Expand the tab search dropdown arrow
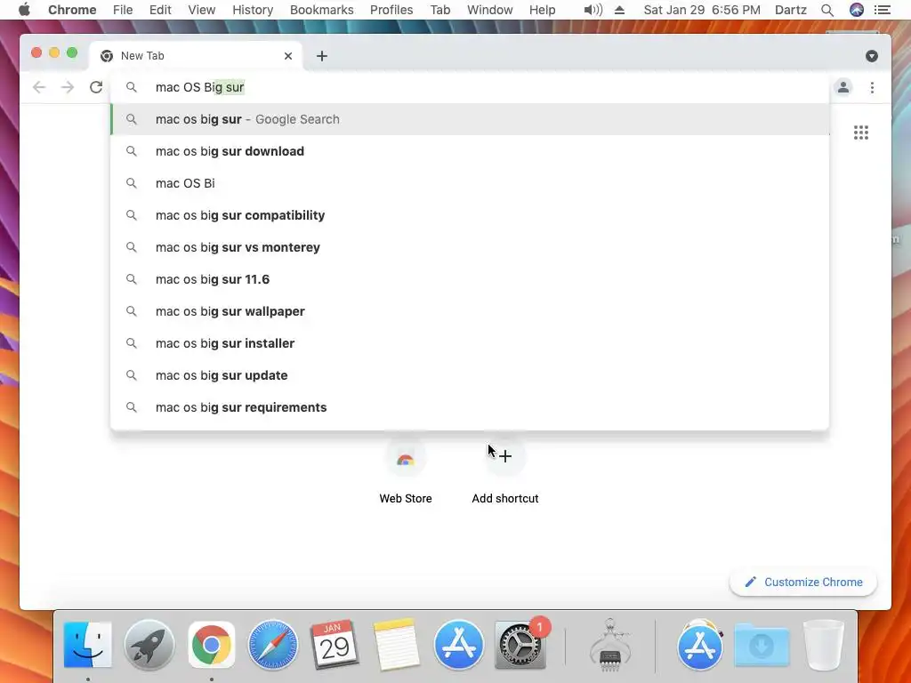The height and width of the screenshot is (683, 911). click(872, 56)
